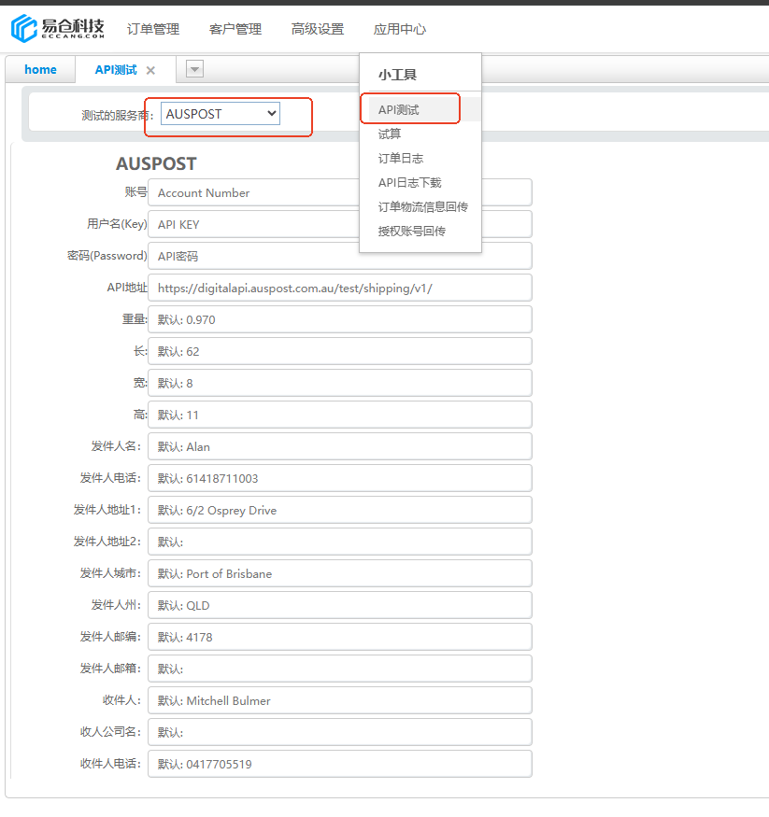Click the 收件人电话 input field
The height and width of the screenshot is (817, 769).
pyautogui.click(x=340, y=765)
